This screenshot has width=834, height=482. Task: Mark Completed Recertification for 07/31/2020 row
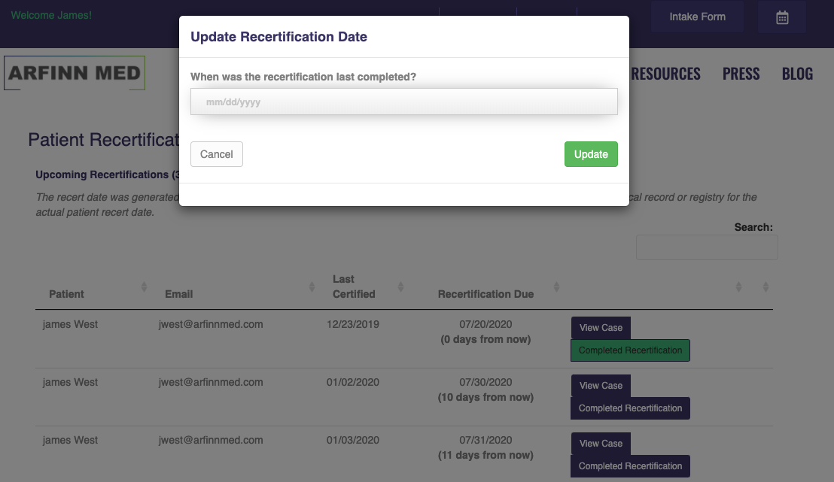coord(630,466)
